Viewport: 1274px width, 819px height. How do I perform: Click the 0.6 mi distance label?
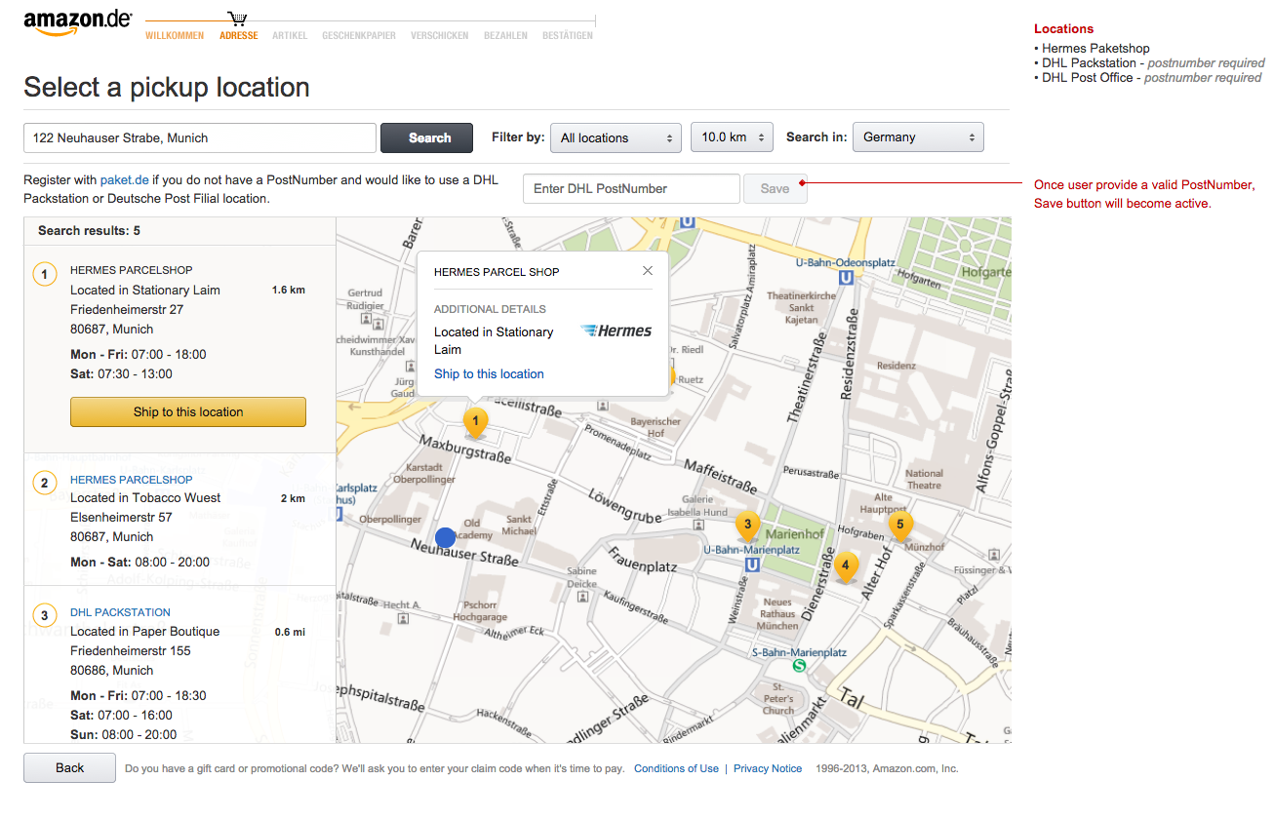290,632
